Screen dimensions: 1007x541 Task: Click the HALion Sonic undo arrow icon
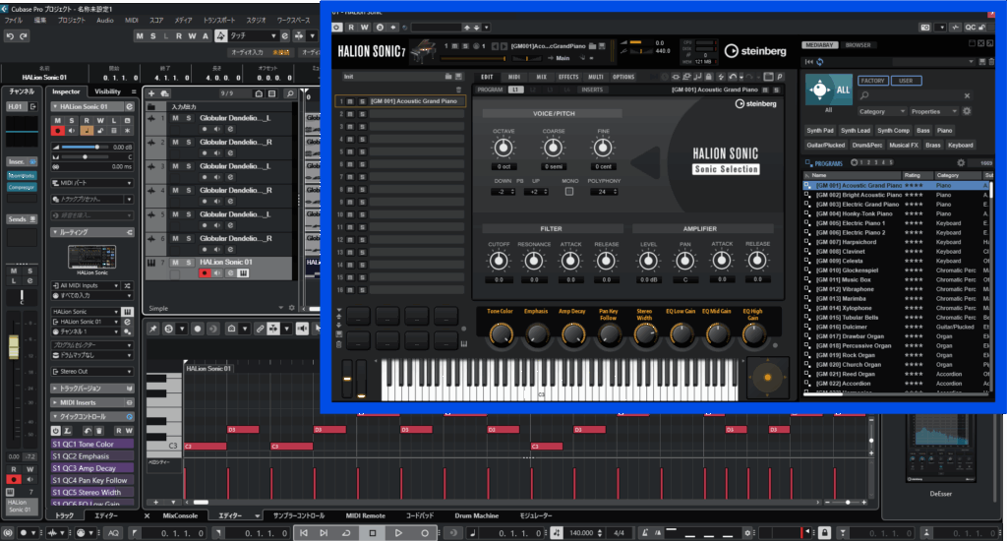click(733, 77)
